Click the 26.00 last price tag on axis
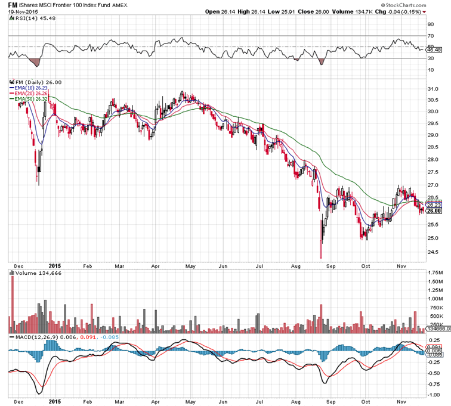This screenshot has width=451, height=406. 433,211
